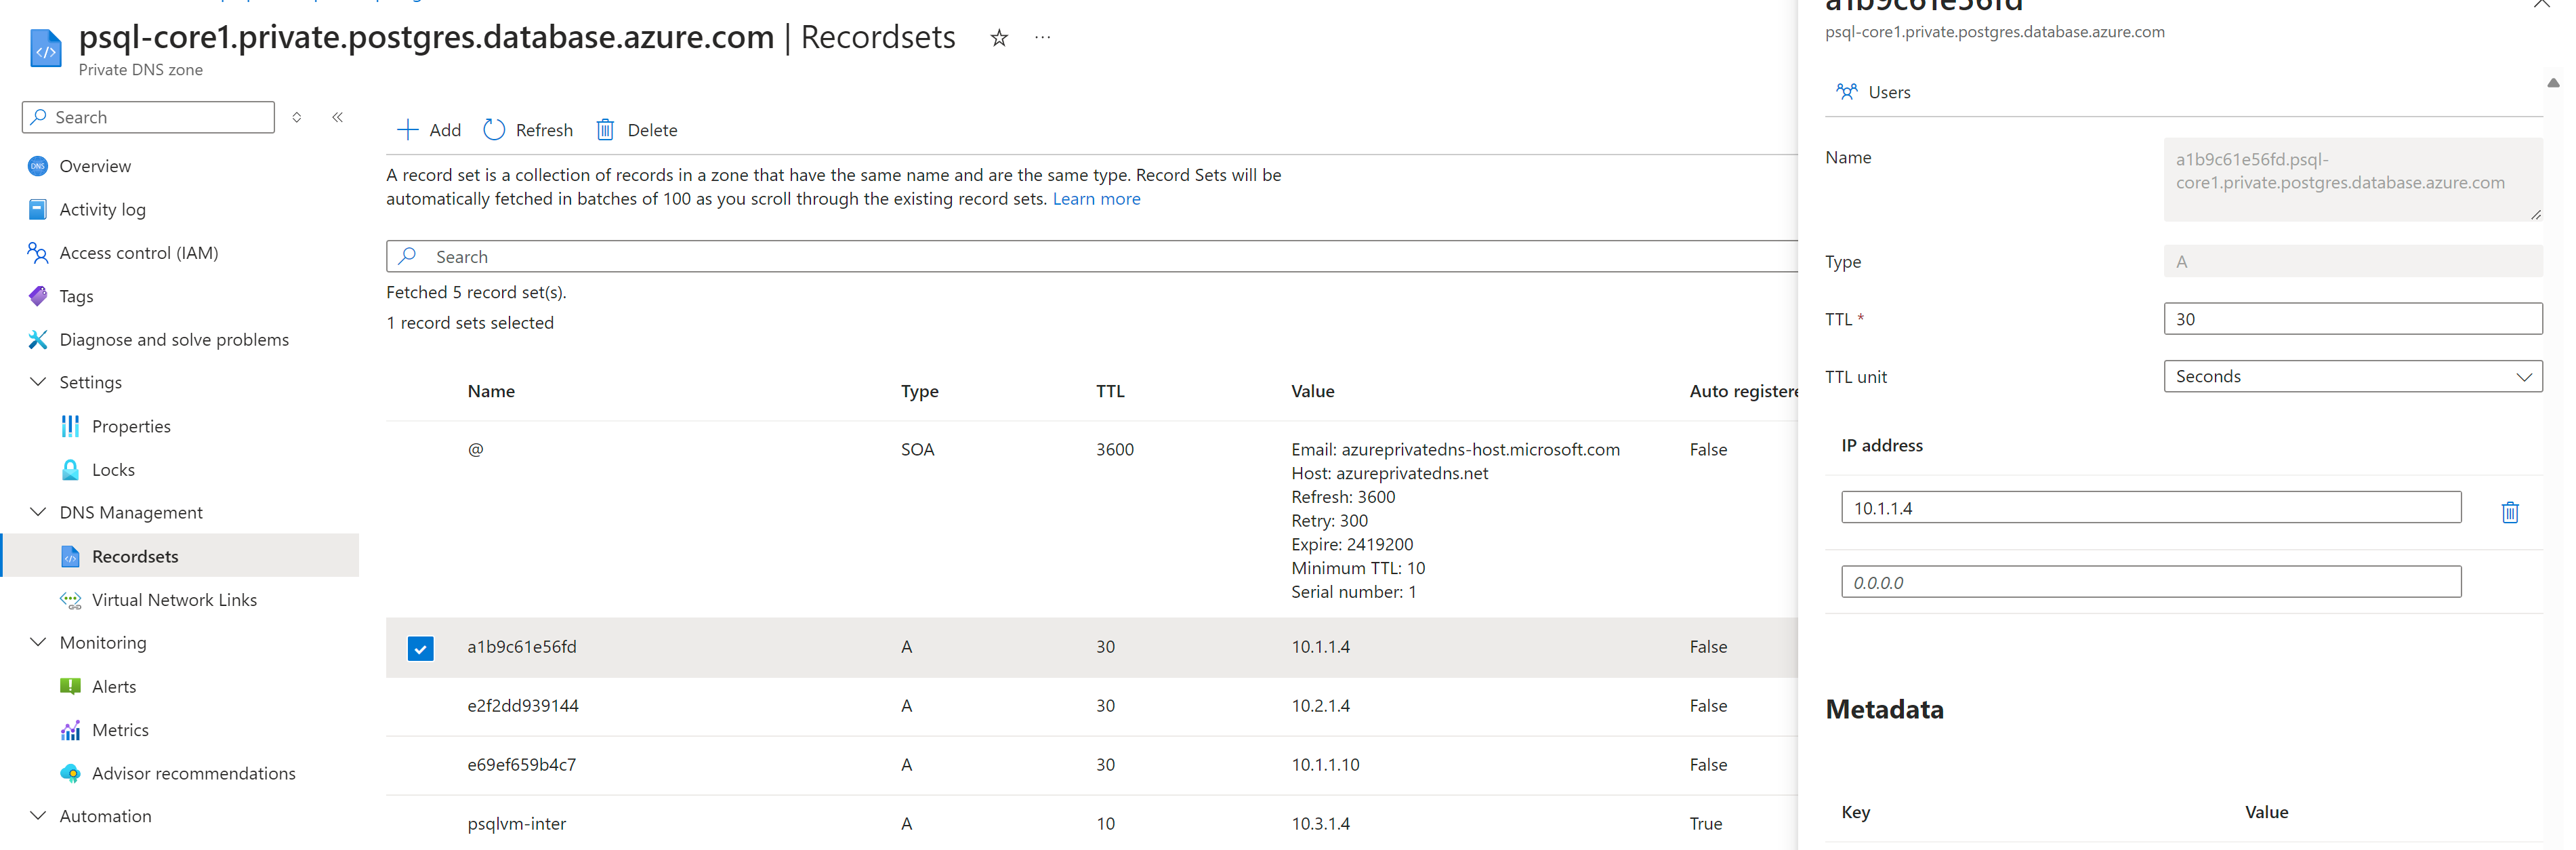
Task: Click the Access control (IAM) icon
Action: (x=38, y=253)
